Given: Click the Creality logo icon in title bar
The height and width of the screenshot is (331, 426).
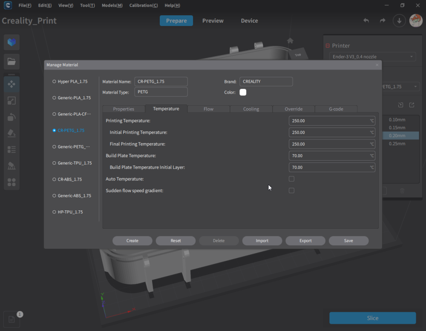Looking at the screenshot, I should point(8,5).
